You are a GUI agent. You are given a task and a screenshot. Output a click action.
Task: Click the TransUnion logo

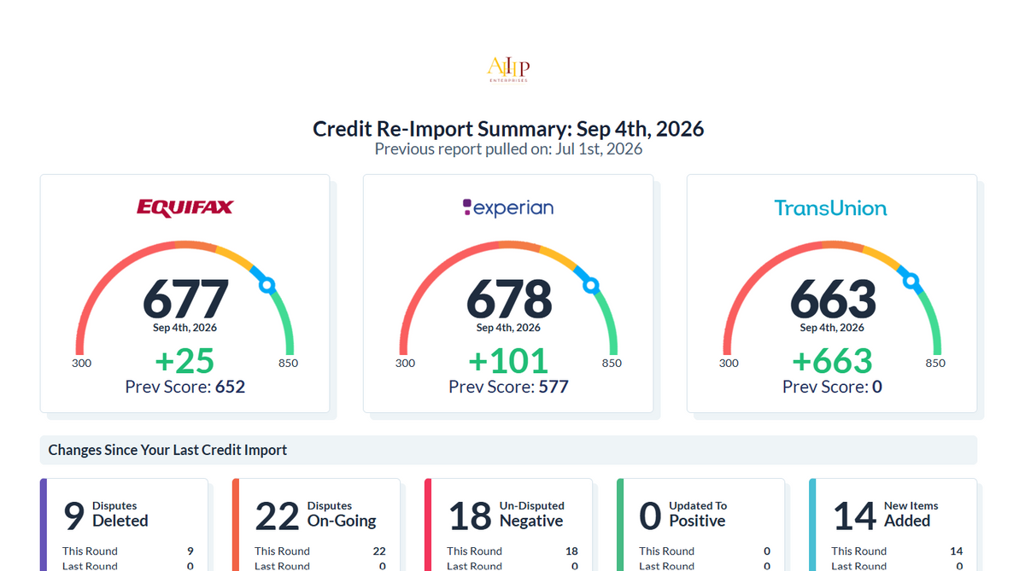[831, 207]
